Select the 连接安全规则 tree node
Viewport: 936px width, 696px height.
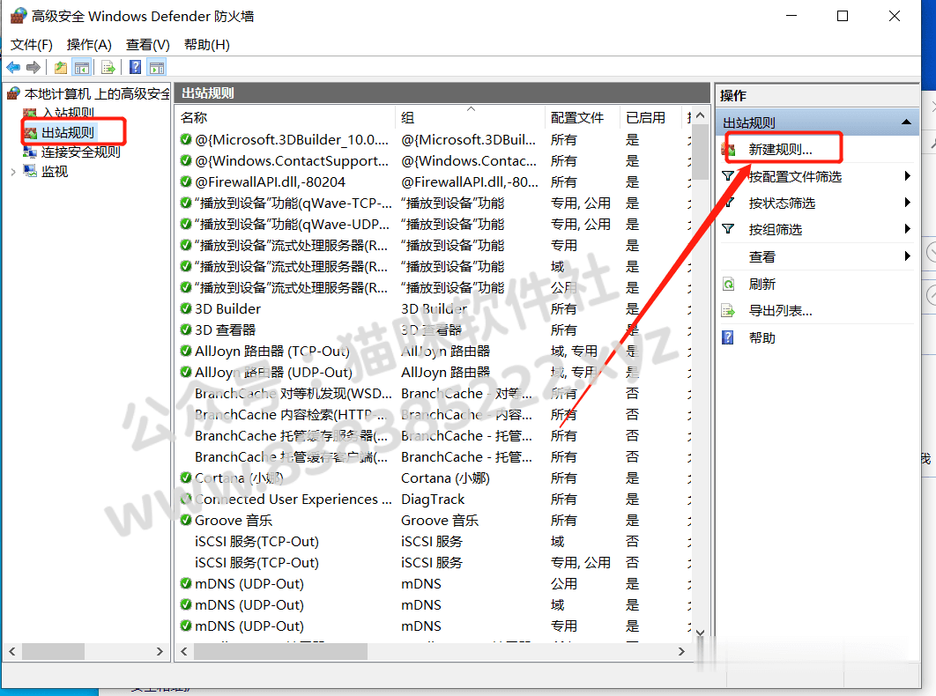click(x=80, y=152)
